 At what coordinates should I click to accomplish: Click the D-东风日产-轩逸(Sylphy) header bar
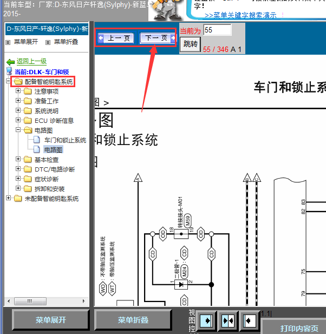click(x=47, y=29)
